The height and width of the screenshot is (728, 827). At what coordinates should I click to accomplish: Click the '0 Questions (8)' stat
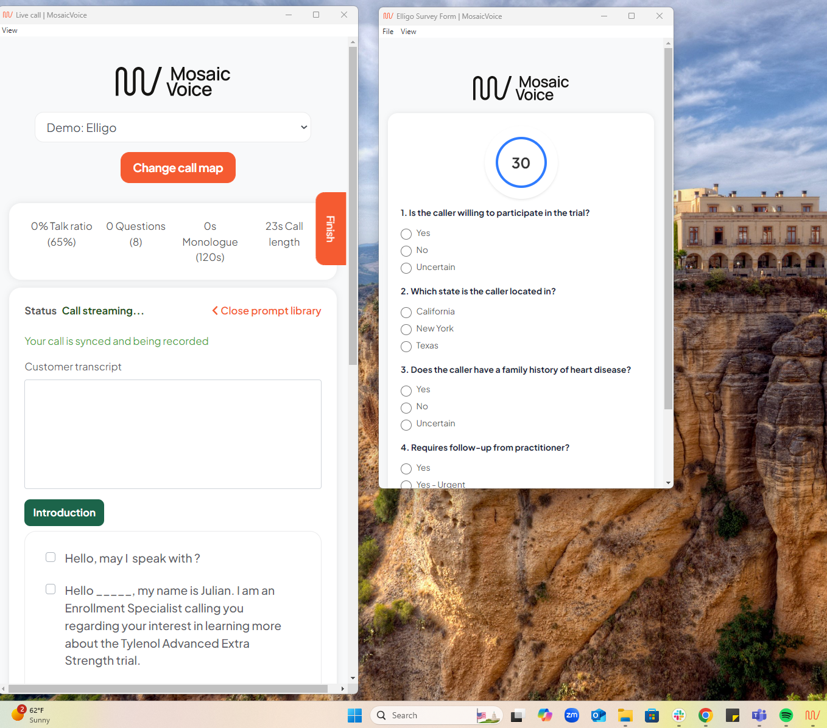click(136, 234)
